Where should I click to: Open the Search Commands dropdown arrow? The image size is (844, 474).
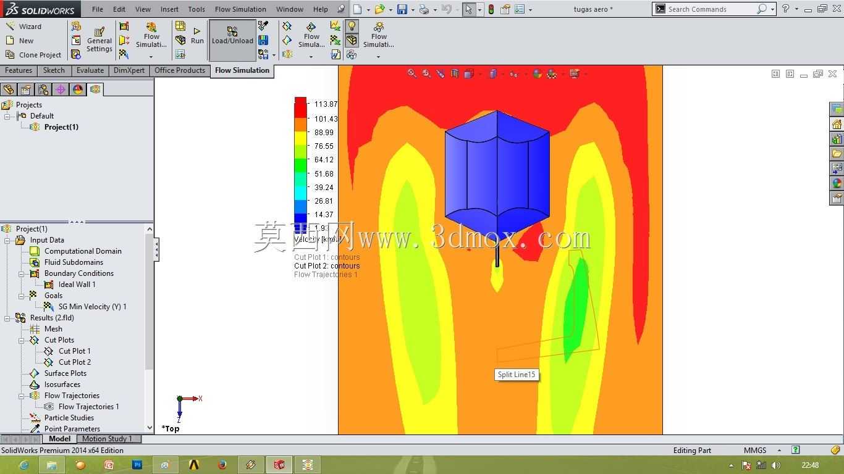tap(772, 9)
